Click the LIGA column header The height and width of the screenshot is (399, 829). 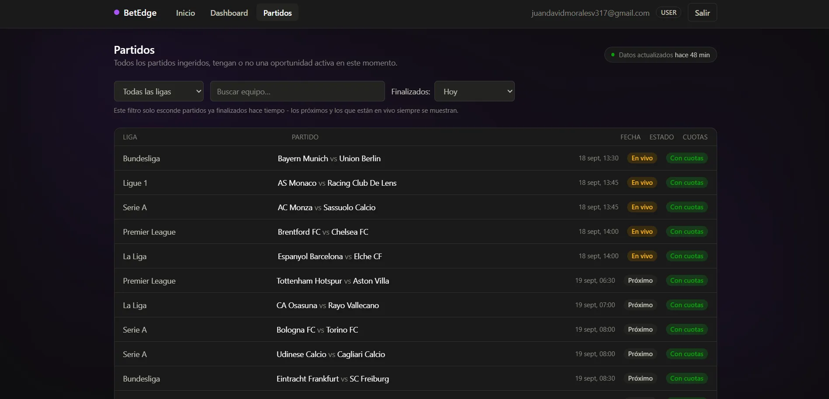pyautogui.click(x=130, y=137)
